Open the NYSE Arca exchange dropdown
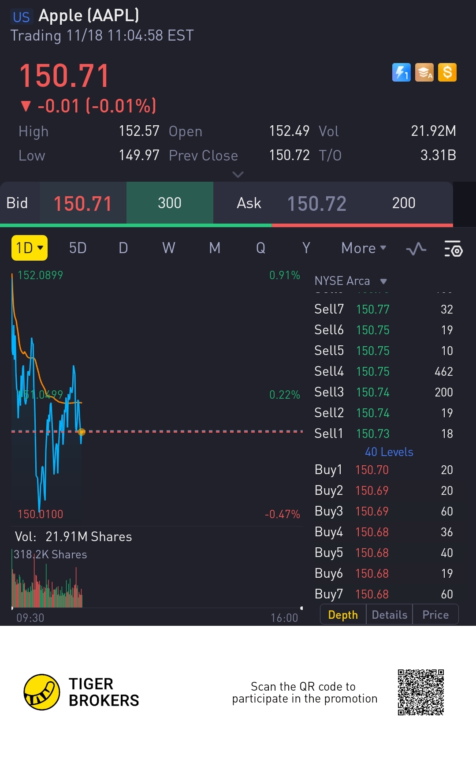Screen dimensions: 476x759 pos(351,281)
